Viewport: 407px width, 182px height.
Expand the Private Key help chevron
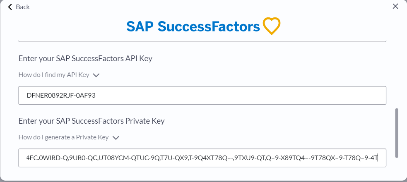pos(116,138)
